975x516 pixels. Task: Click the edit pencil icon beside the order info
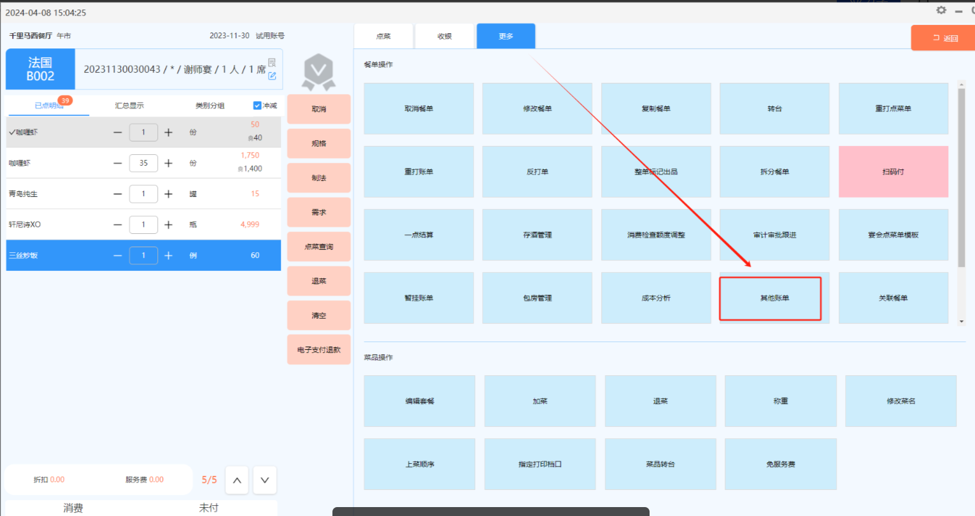pyautogui.click(x=272, y=76)
